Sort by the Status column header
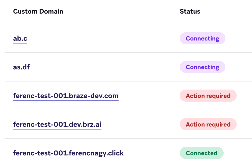252x167 pixels. [190, 11]
